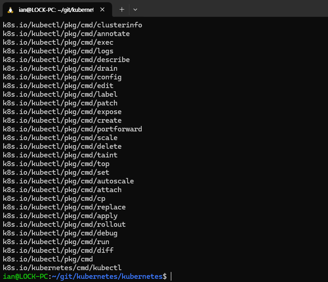The width and height of the screenshot is (328, 282).
Task: Click the line ending in cmd/label
Action: [x=60, y=94]
